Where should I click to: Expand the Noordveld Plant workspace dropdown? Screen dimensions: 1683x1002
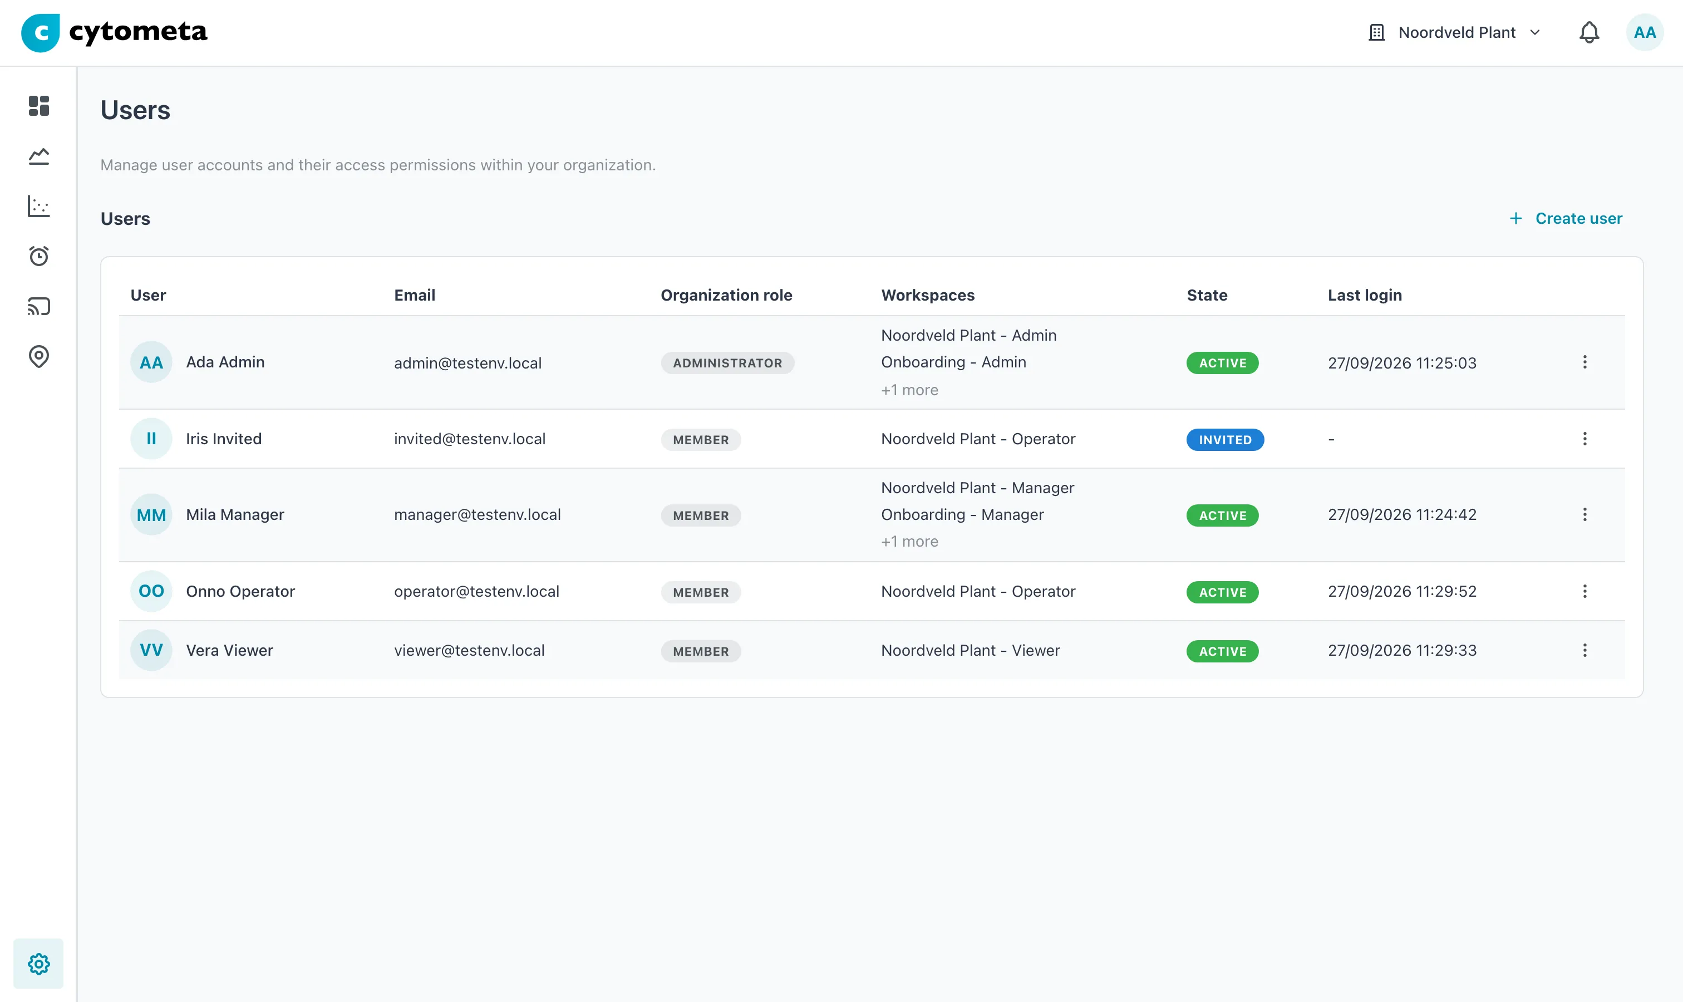(x=1455, y=32)
